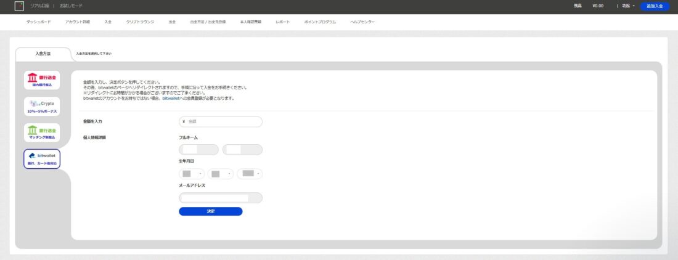Click the メールアドレス email field
The width and height of the screenshot is (678, 260).
point(221,198)
